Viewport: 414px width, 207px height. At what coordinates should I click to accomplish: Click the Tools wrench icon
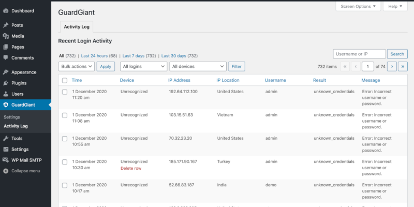click(x=6, y=138)
